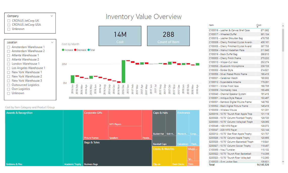The width and height of the screenshot is (288, 173).
Task: Click the Cost by Month horizontal scrollbar
Action: [99, 98]
